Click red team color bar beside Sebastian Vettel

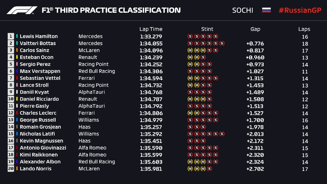click(x=17, y=78)
